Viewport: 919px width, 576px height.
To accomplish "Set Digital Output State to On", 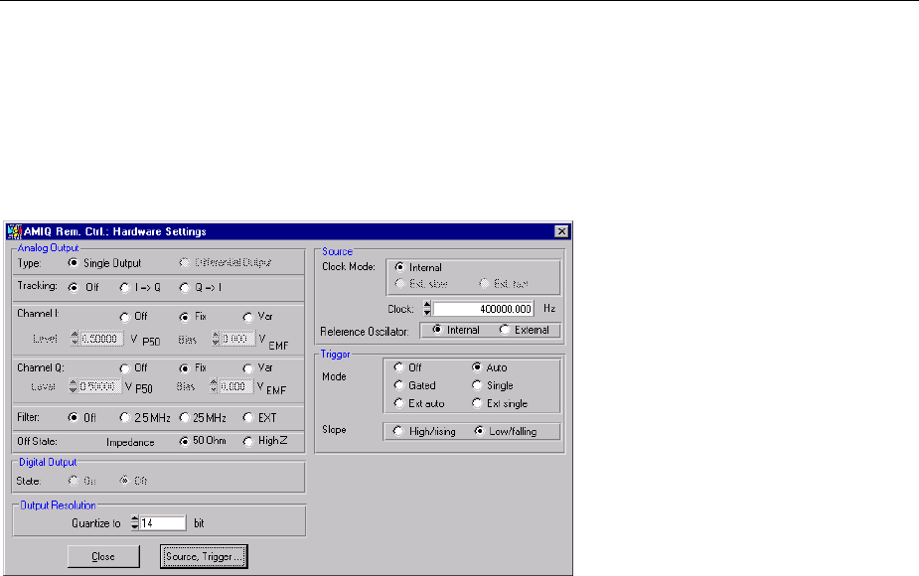I will pyautogui.click(x=74, y=481).
